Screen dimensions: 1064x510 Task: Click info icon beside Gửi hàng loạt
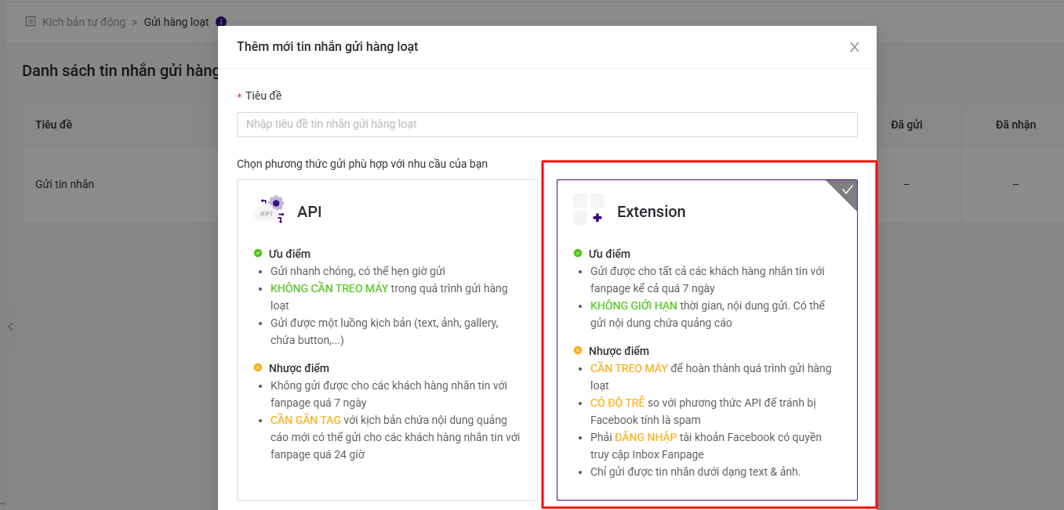221,22
